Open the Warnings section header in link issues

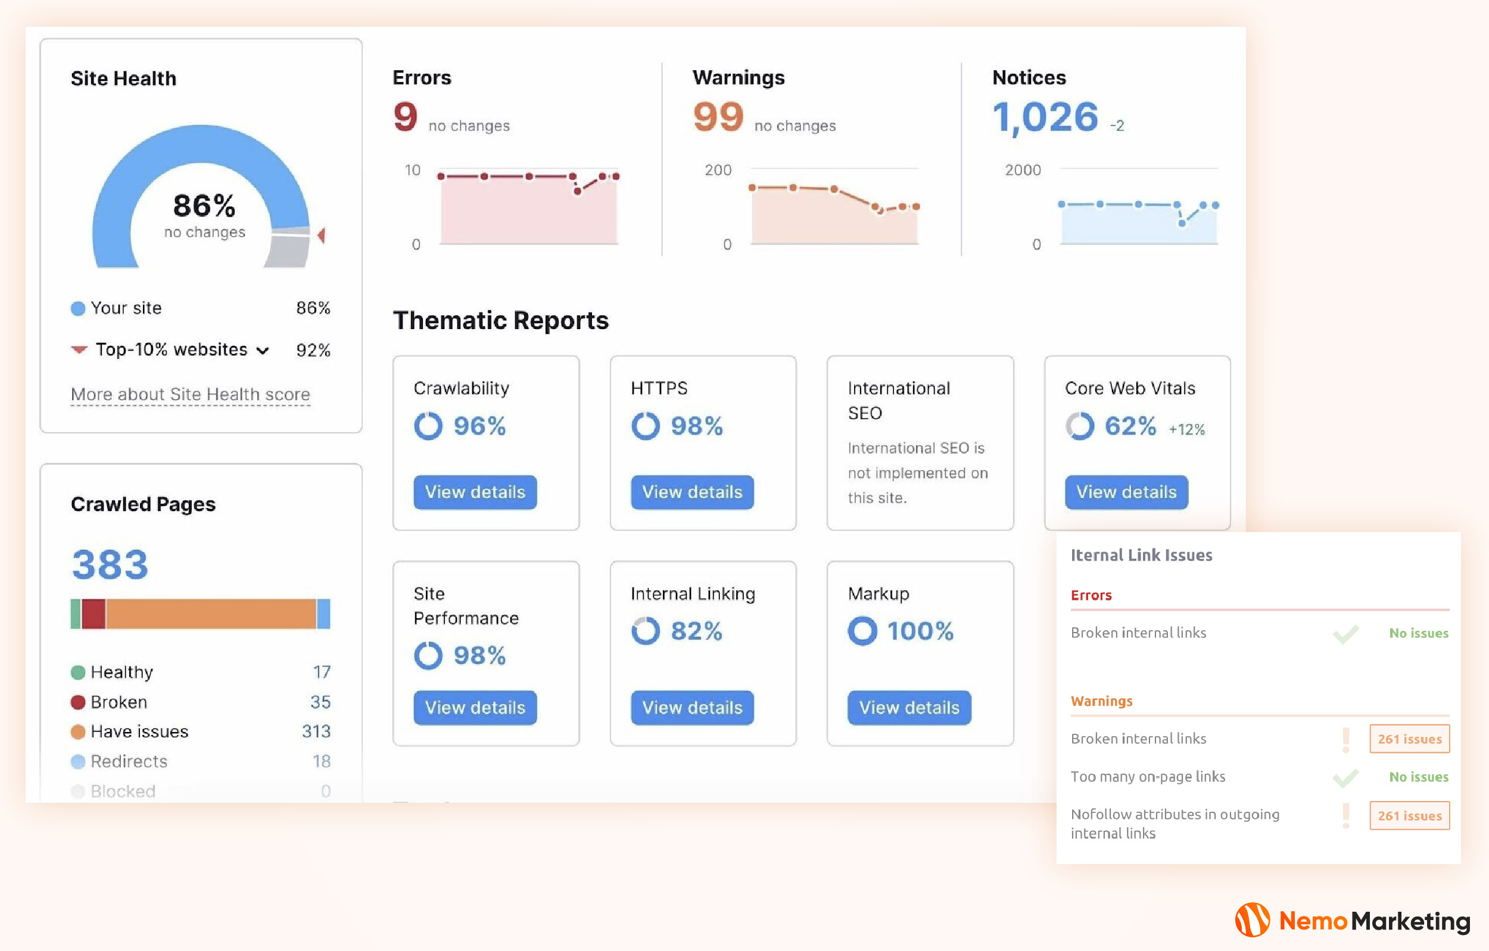(1101, 702)
